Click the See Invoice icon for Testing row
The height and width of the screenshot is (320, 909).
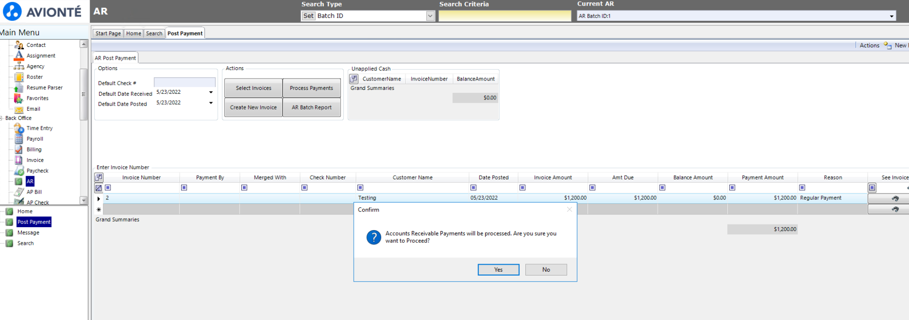tap(894, 198)
